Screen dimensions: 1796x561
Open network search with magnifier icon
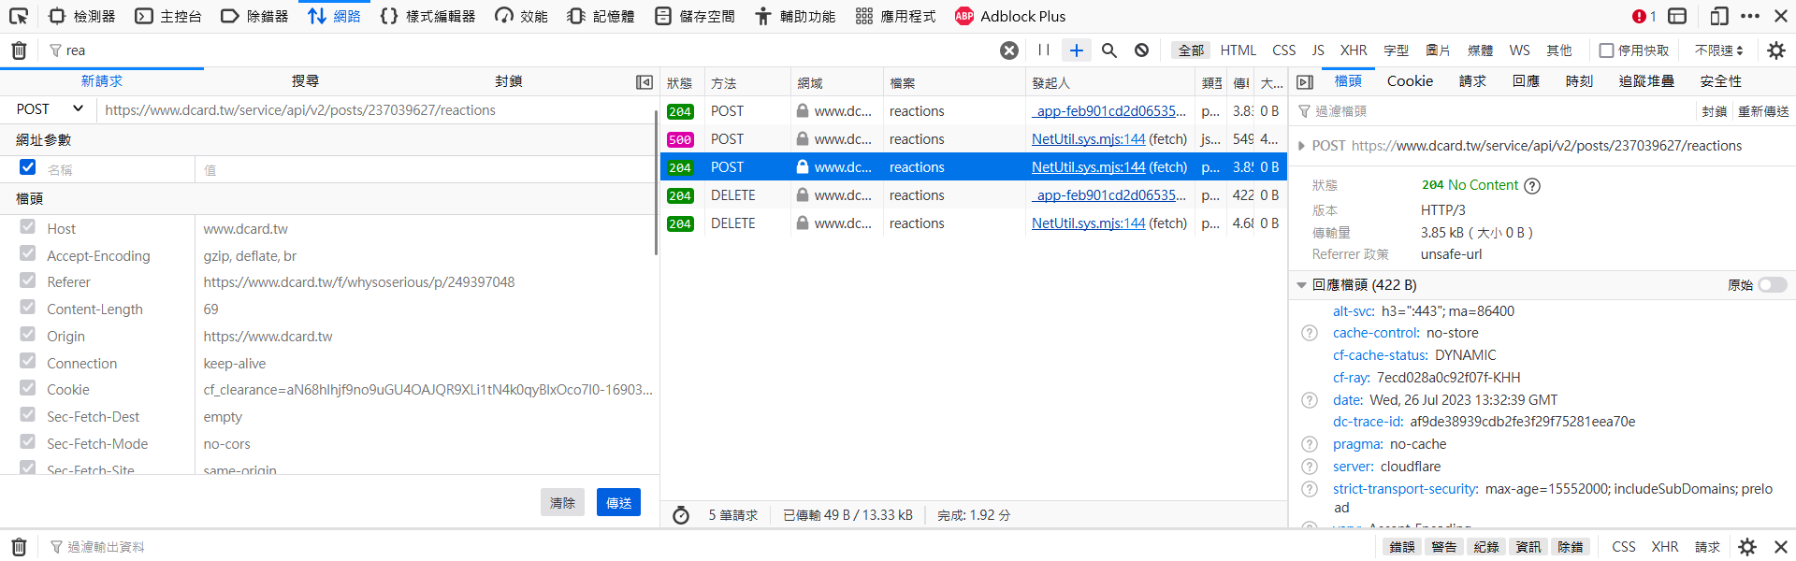[x=1109, y=50]
